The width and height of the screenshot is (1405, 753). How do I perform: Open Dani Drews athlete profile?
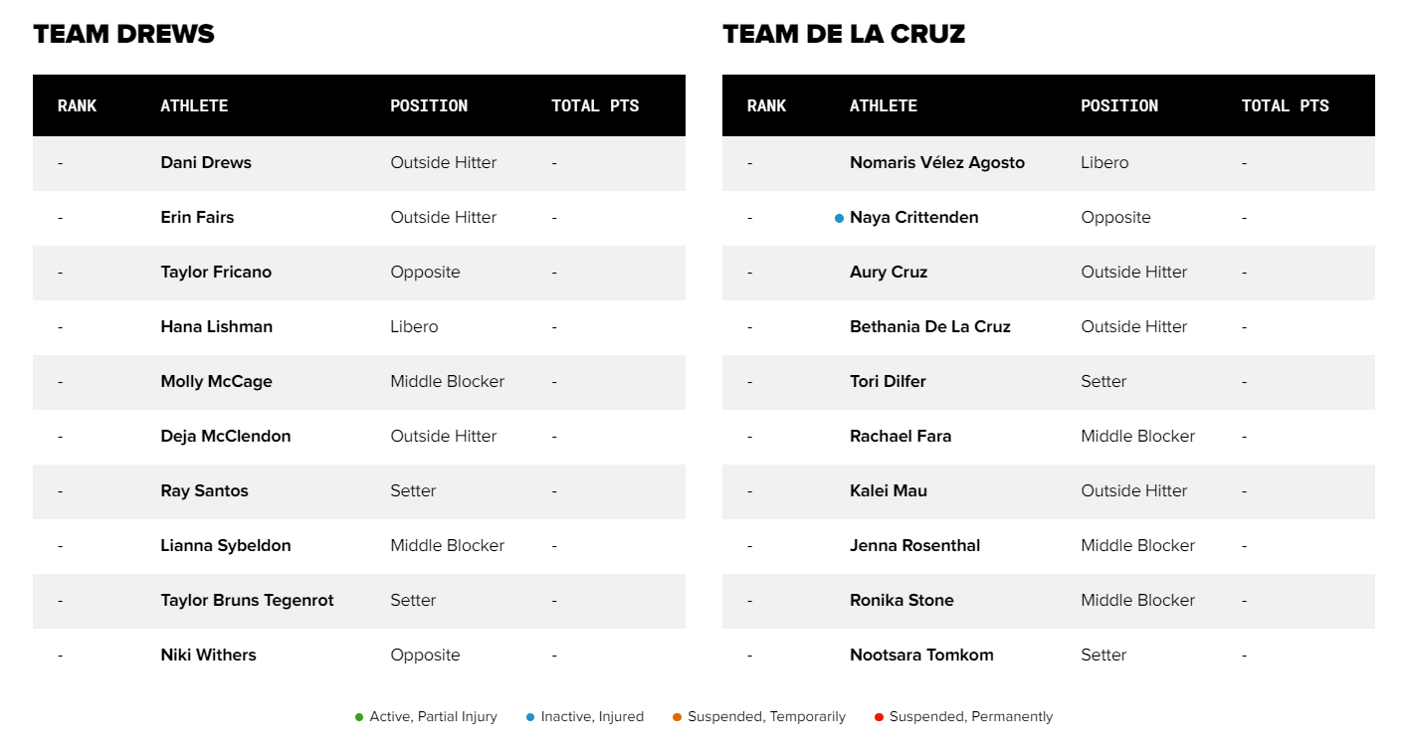coord(206,162)
